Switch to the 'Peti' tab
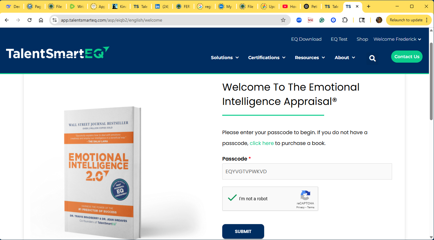The width and height of the screenshot is (434, 240). tap(310, 6)
